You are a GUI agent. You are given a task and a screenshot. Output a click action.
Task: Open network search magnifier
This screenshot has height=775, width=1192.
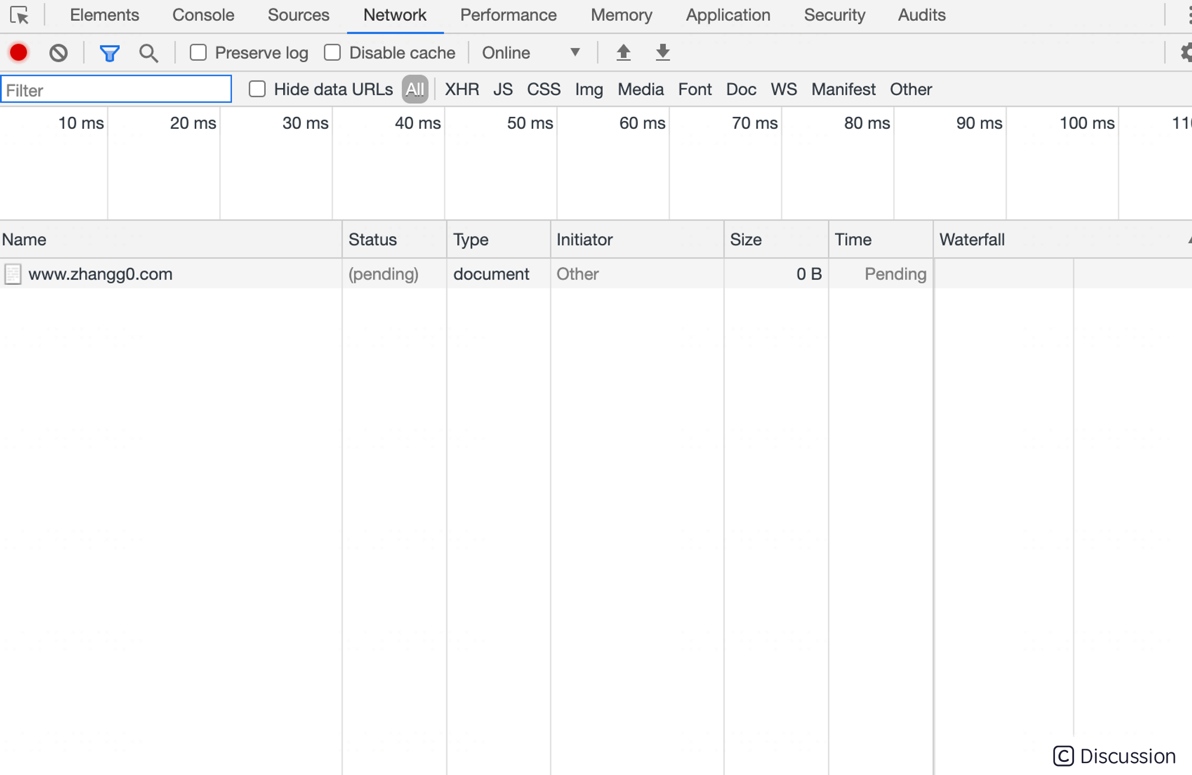[x=148, y=53]
